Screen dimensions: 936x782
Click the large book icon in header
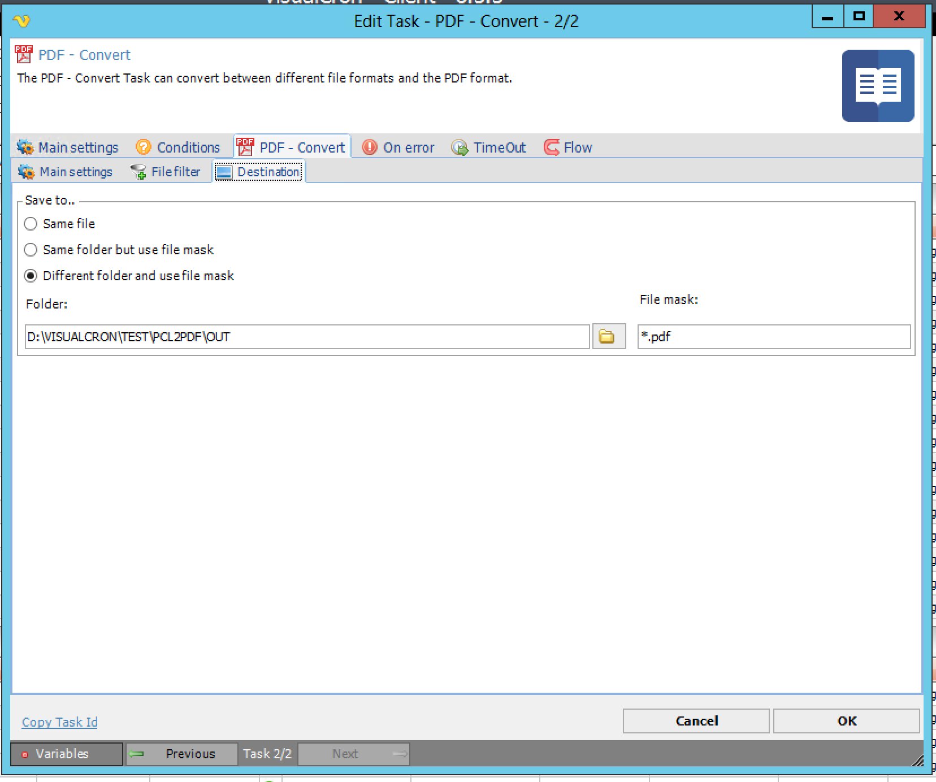tap(877, 86)
